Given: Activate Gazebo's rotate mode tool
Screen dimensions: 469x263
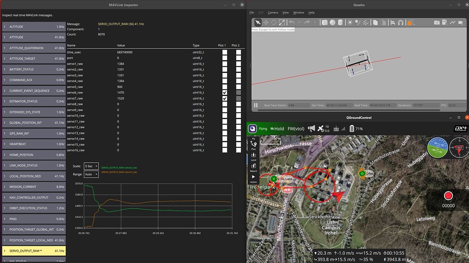Looking at the screenshot, I should click(x=274, y=22).
